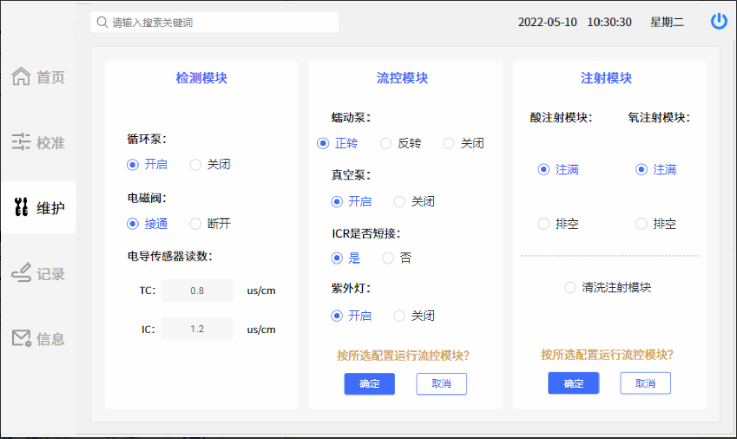Screen dimensions: 737x439
Task: Select 排空 under 酸注射模块
Action: [x=544, y=224]
